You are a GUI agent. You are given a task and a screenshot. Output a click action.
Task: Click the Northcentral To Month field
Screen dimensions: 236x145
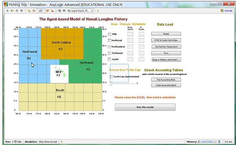point(141,47)
